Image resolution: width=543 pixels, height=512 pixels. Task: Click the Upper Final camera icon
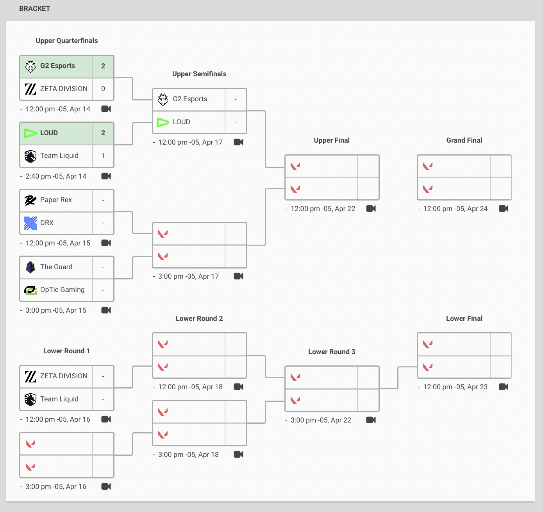tap(371, 209)
